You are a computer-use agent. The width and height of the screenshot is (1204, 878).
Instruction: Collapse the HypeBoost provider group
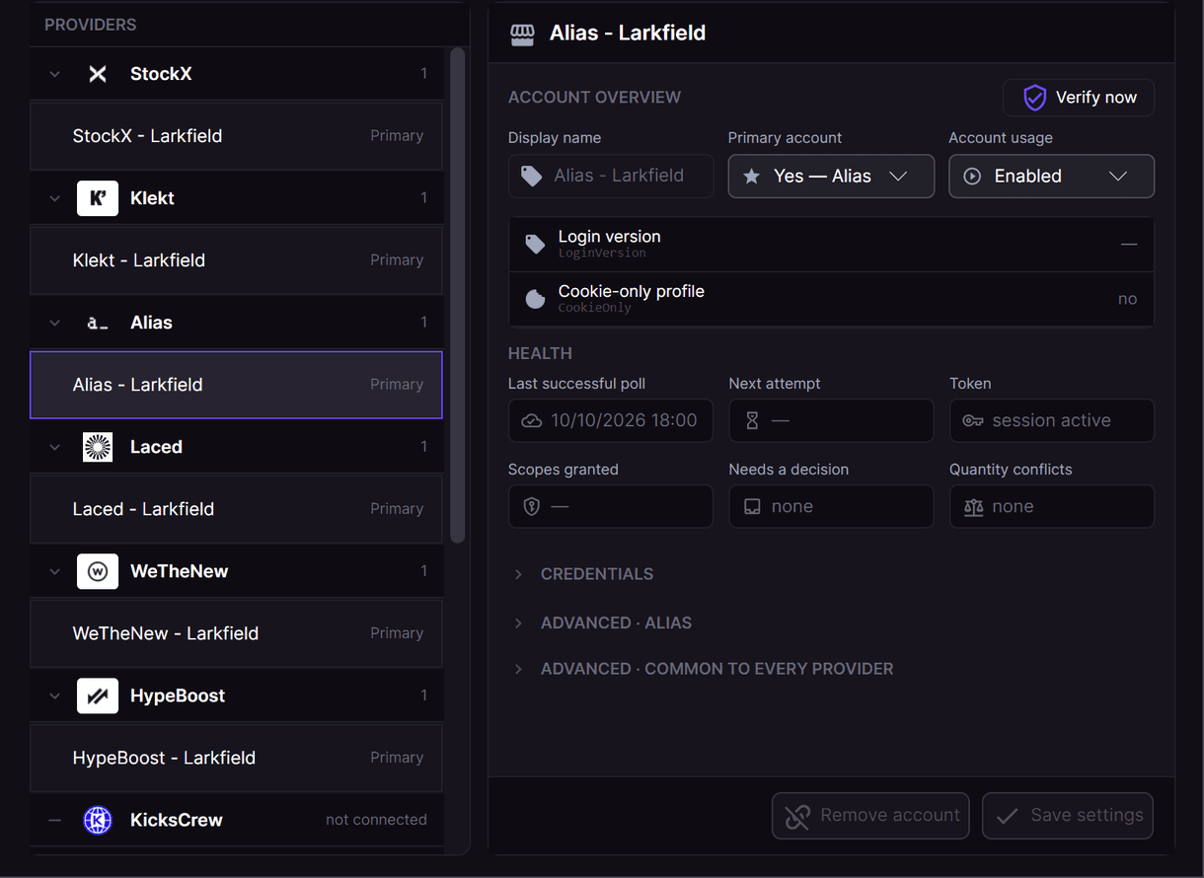[x=55, y=695]
